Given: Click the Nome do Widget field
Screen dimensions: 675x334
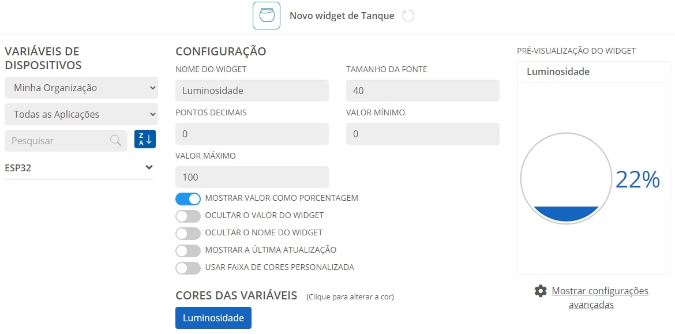Looking at the screenshot, I should click(252, 91).
